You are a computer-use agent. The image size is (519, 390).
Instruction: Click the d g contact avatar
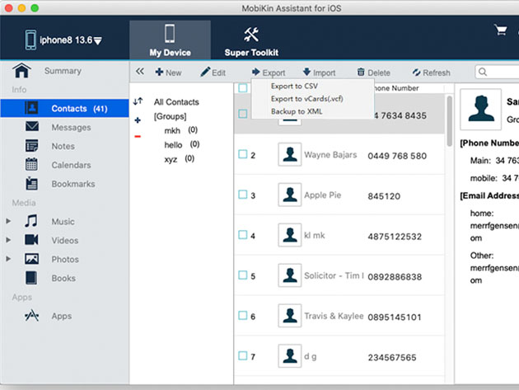click(290, 356)
